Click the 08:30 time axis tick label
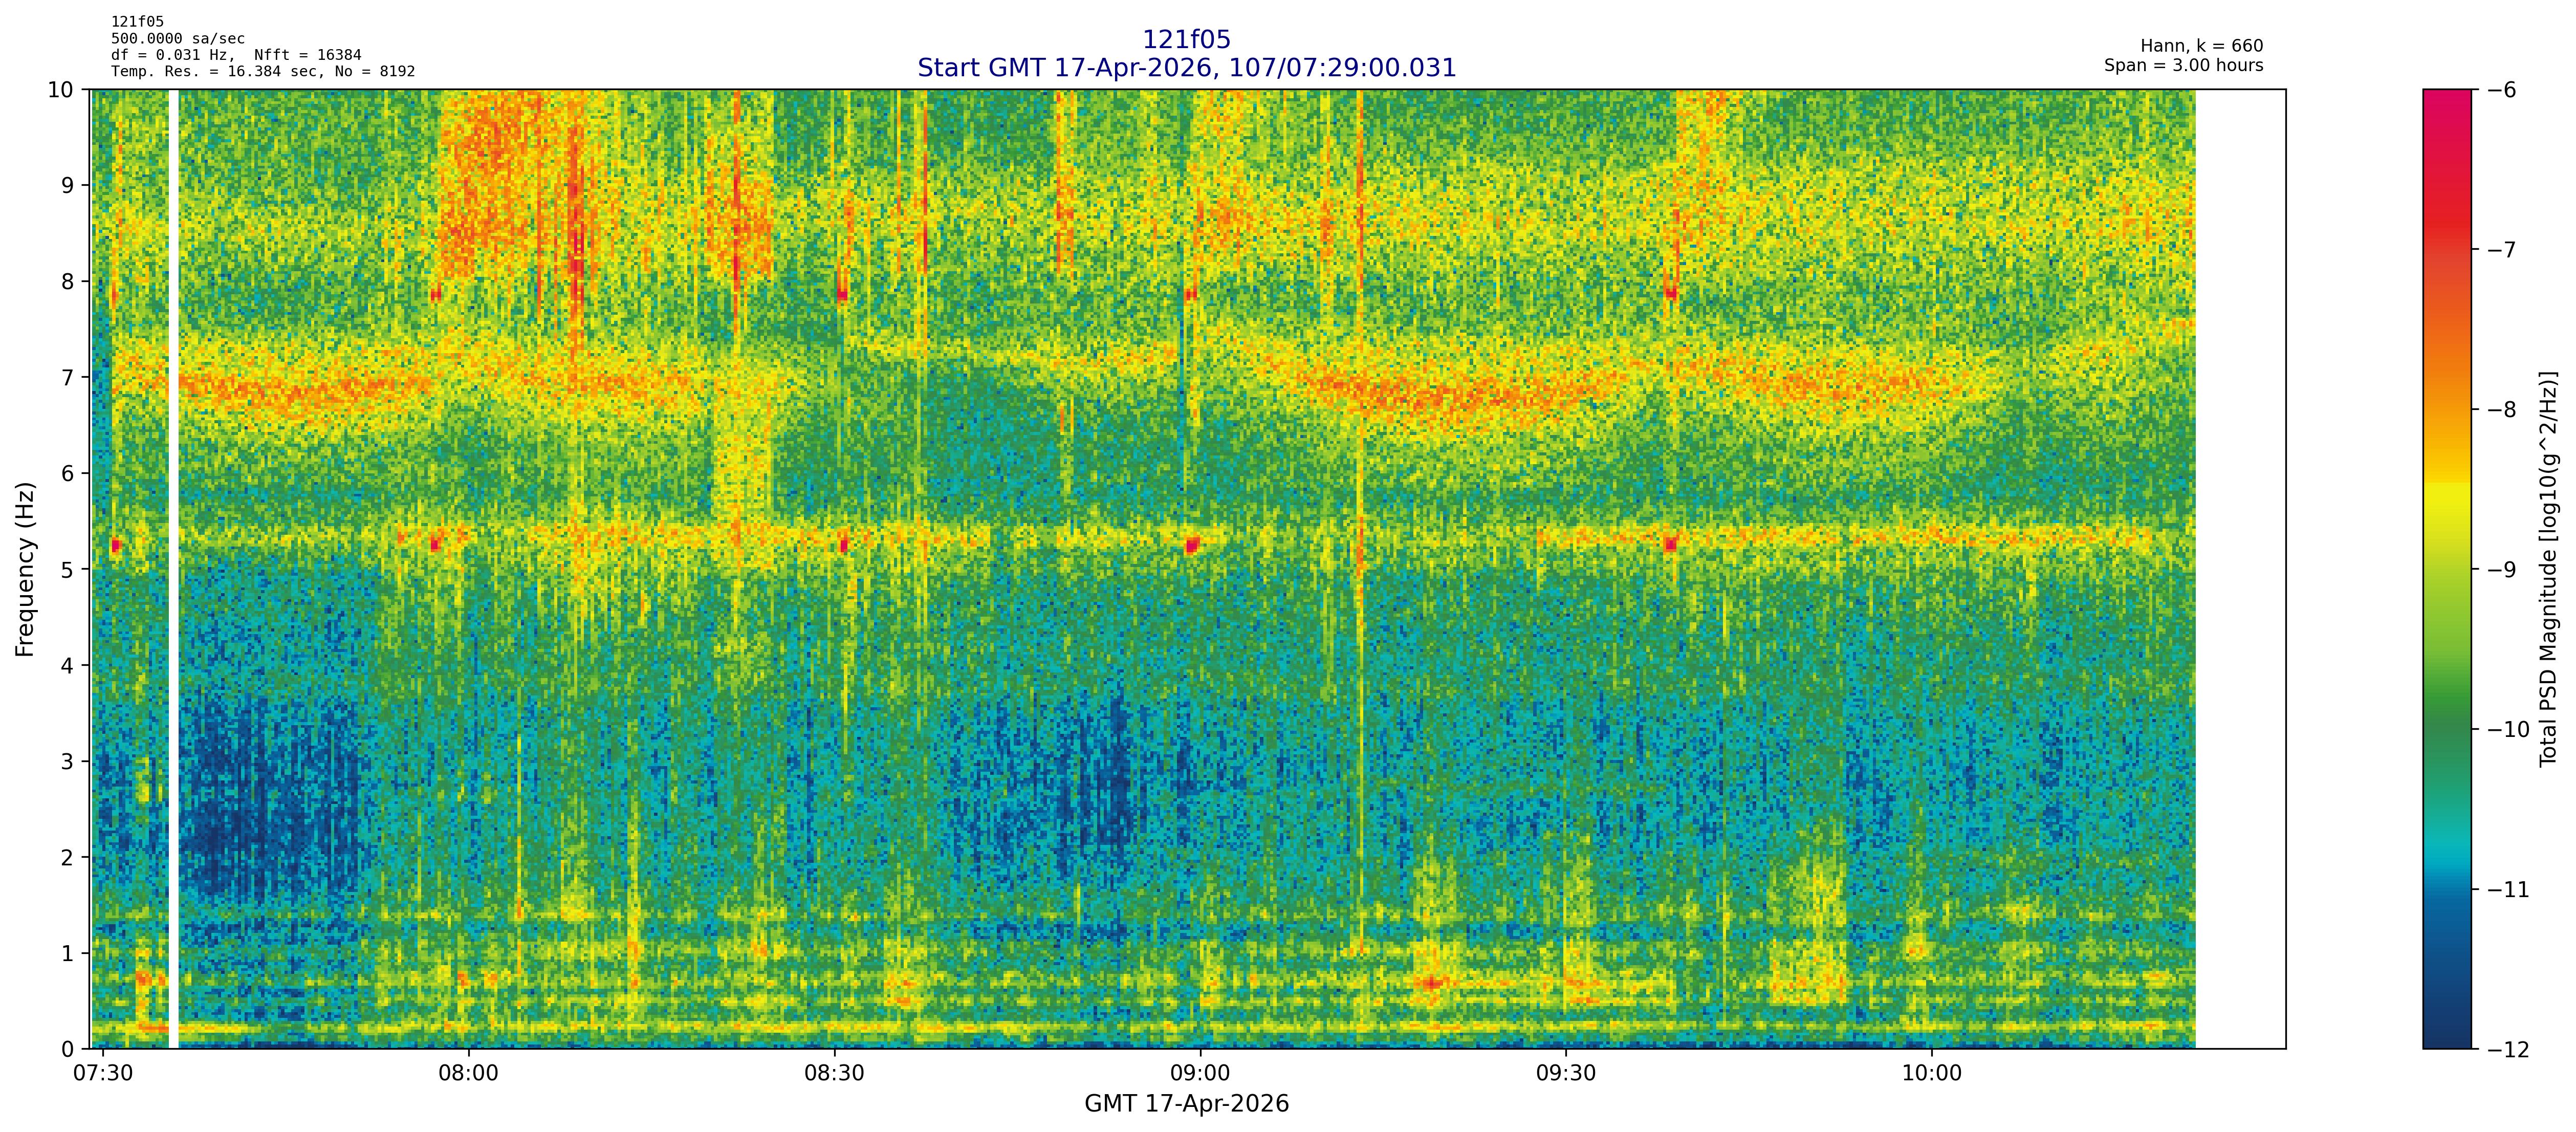Viewport: 2576px width, 1132px height. (834, 1073)
